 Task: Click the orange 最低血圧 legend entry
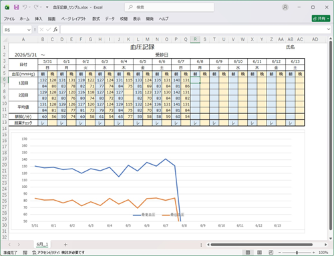tap(173, 215)
